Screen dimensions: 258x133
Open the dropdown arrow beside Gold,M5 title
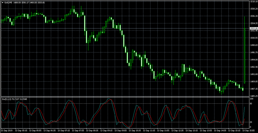click(3, 3)
